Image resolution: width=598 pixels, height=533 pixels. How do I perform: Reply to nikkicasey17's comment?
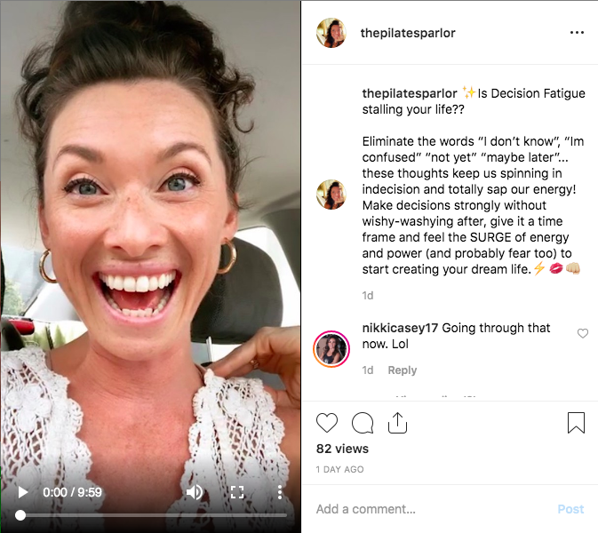[x=403, y=370]
